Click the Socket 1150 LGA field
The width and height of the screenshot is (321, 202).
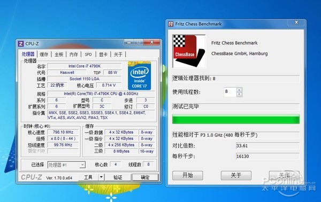[85, 79]
